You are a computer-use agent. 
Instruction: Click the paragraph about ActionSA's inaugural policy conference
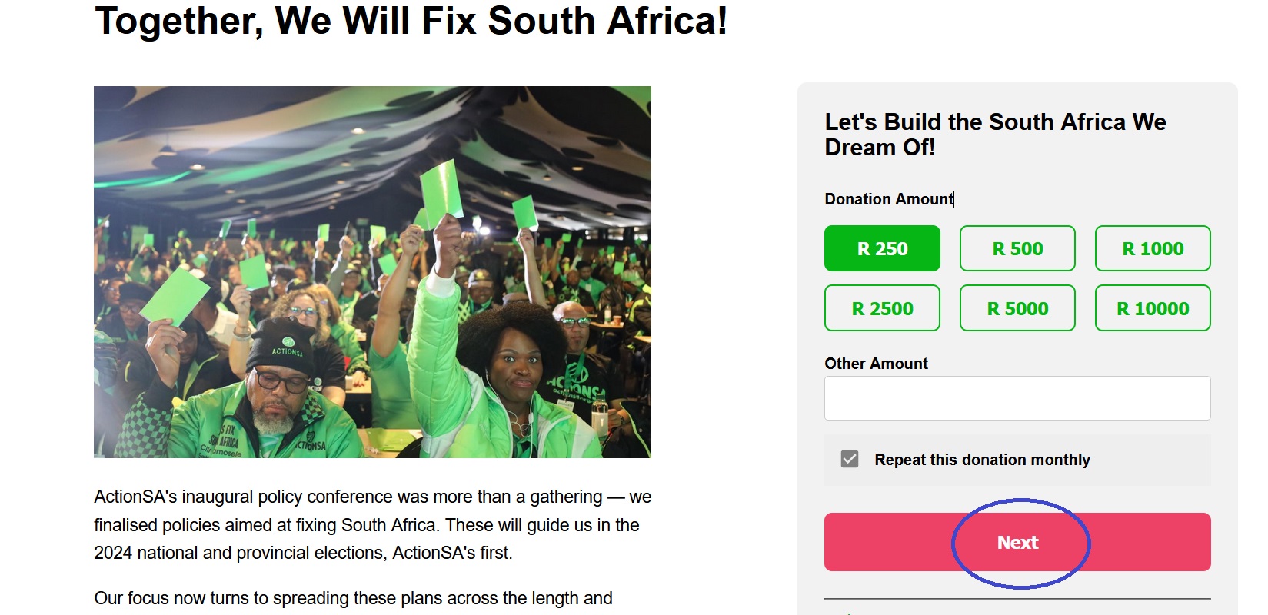pos(372,525)
